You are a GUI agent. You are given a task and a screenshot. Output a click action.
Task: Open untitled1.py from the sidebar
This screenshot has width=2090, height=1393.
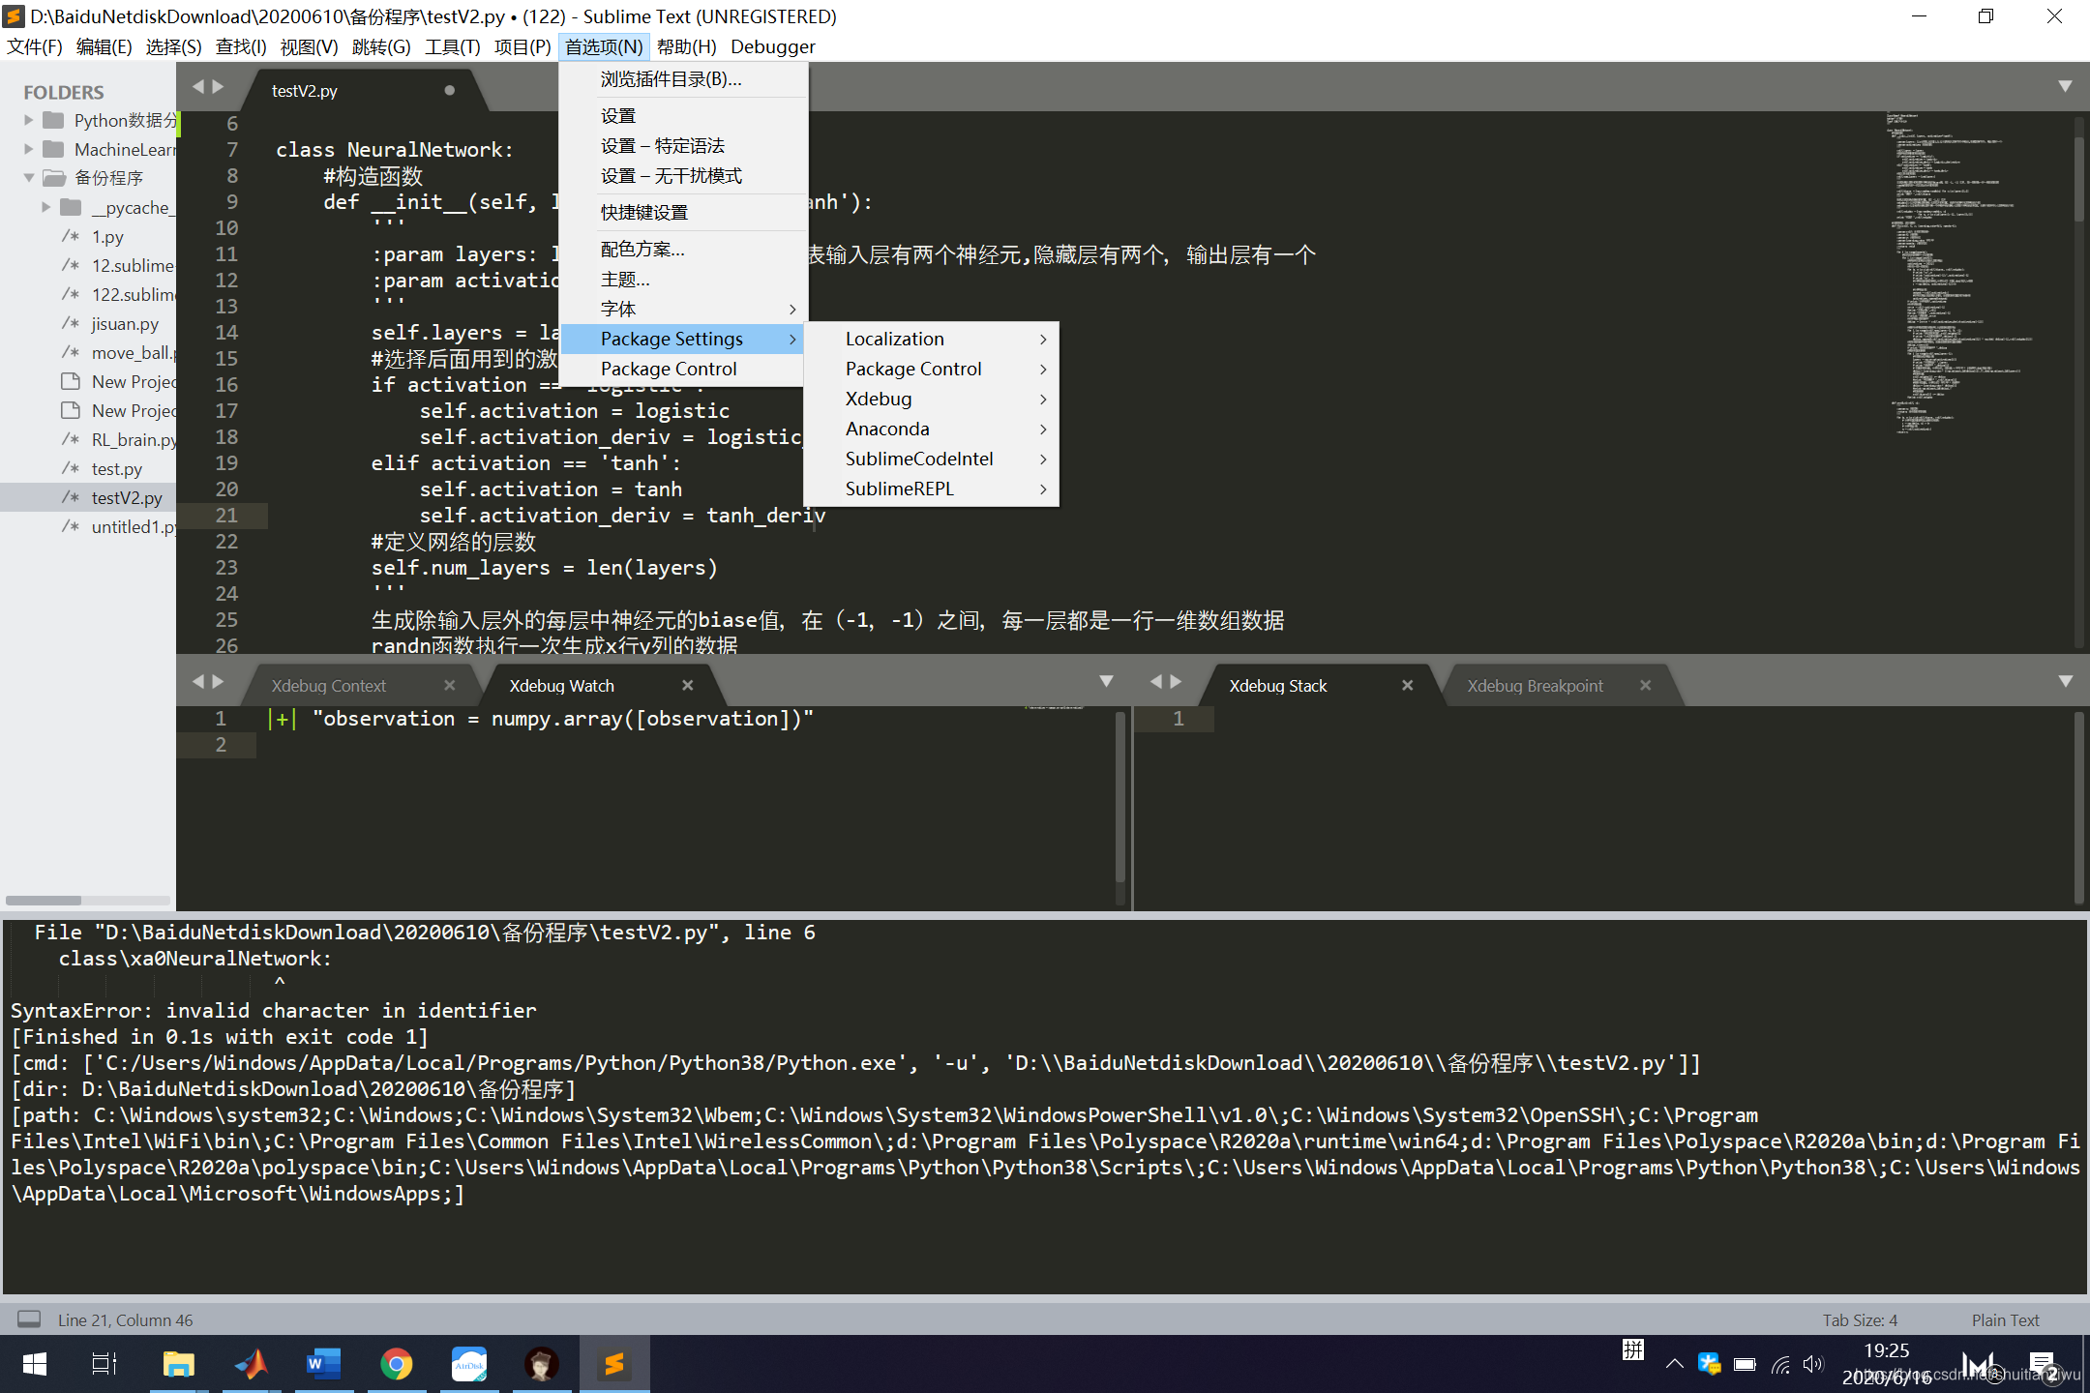pyautogui.click(x=134, y=526)
